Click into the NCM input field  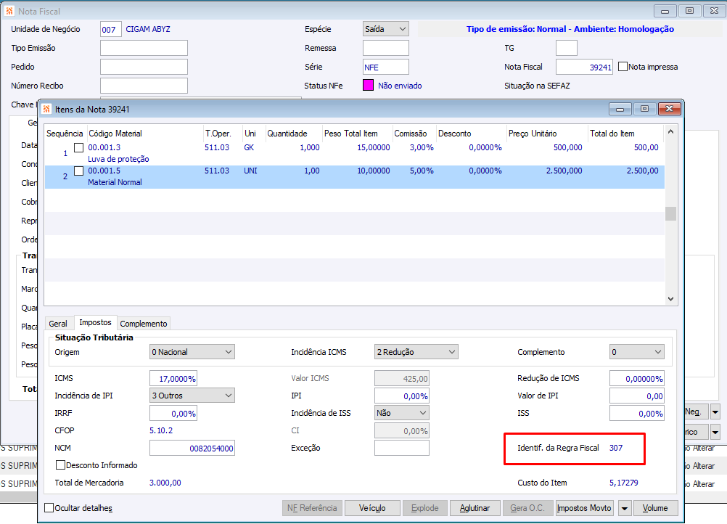192,449
